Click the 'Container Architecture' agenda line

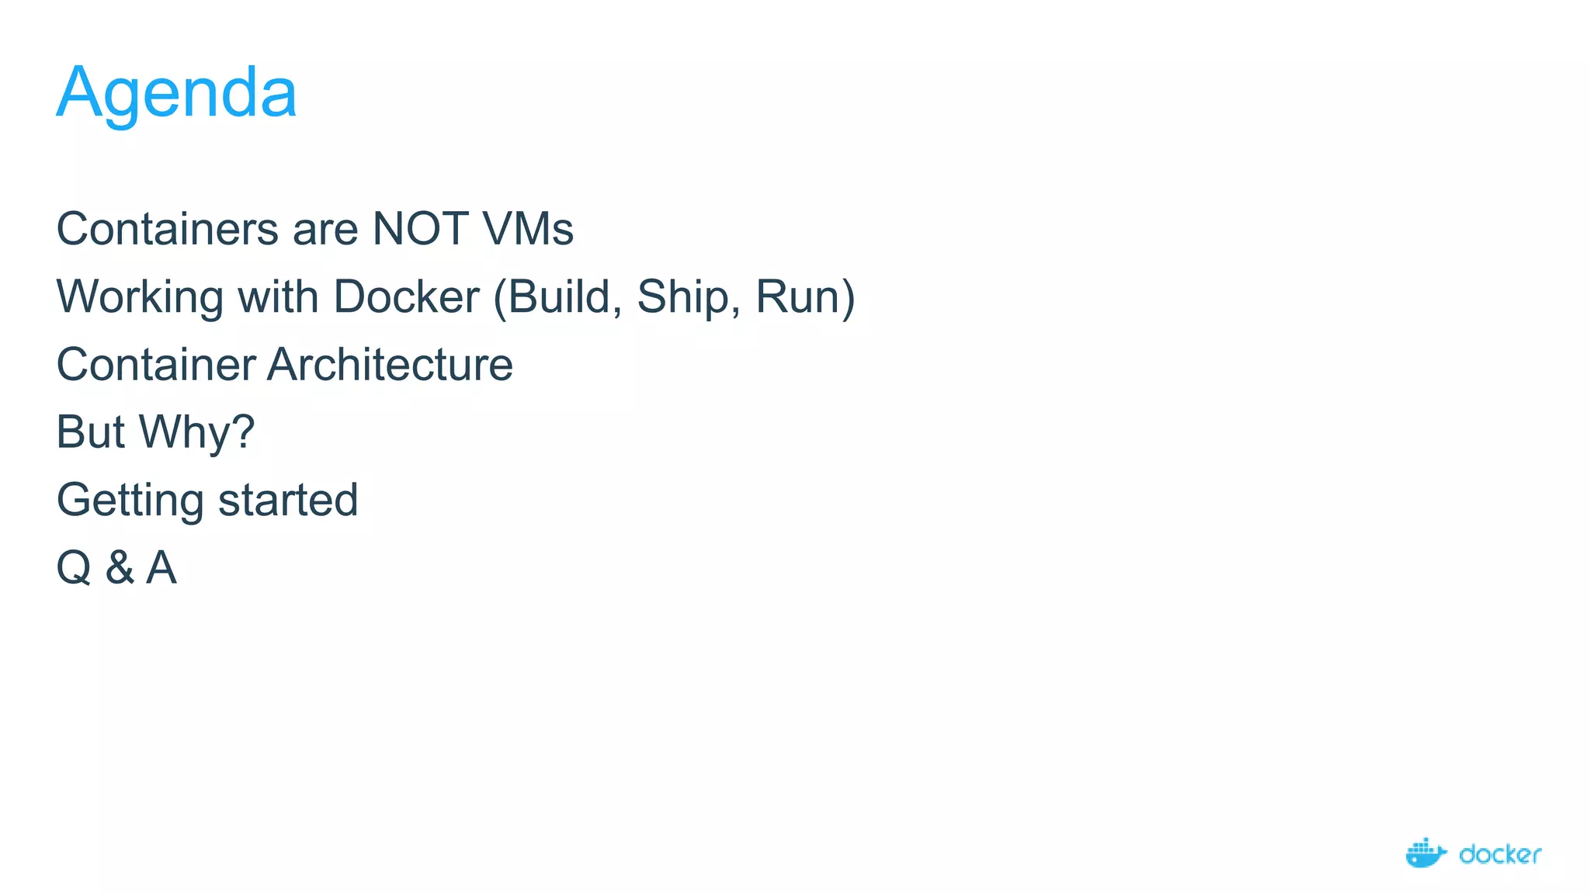284,365
